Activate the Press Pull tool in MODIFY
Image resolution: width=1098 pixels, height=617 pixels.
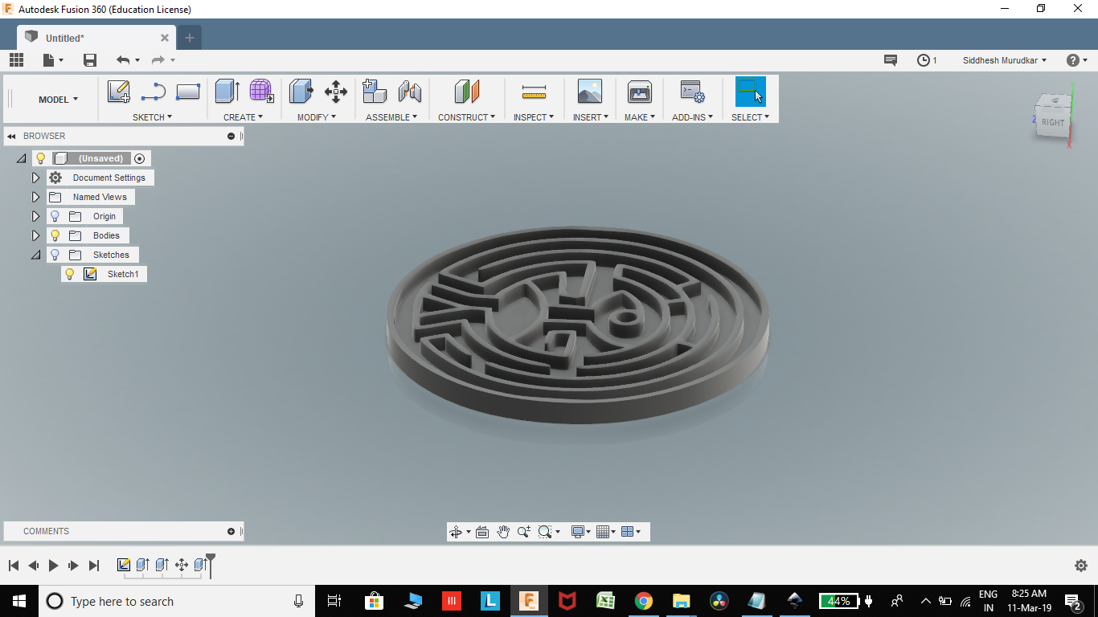click(301, 91)
